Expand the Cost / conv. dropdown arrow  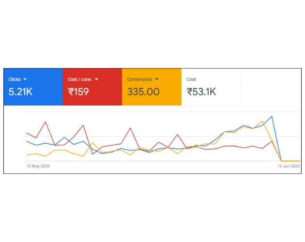[97, 79]
